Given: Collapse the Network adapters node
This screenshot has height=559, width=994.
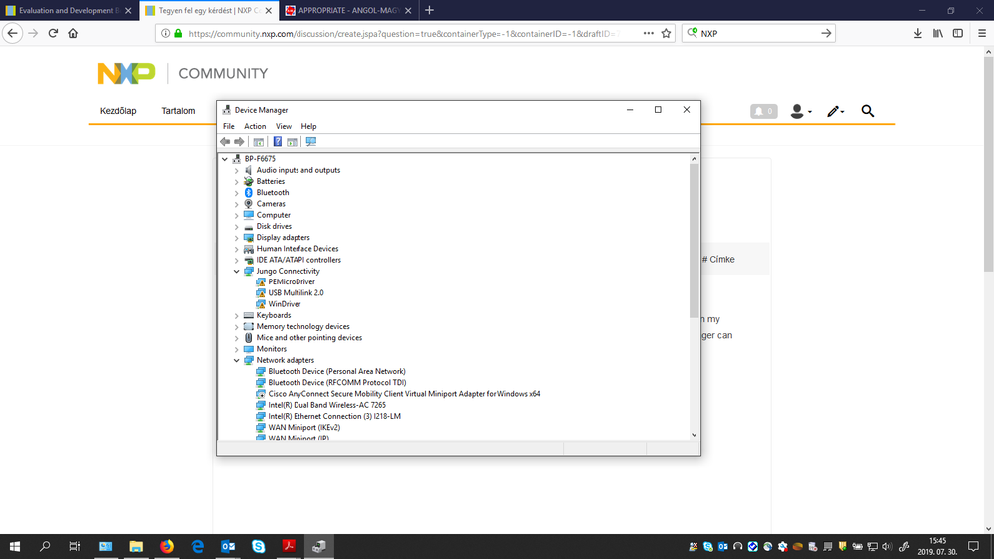Looking at the screenshot, I should tap(237, 360).
